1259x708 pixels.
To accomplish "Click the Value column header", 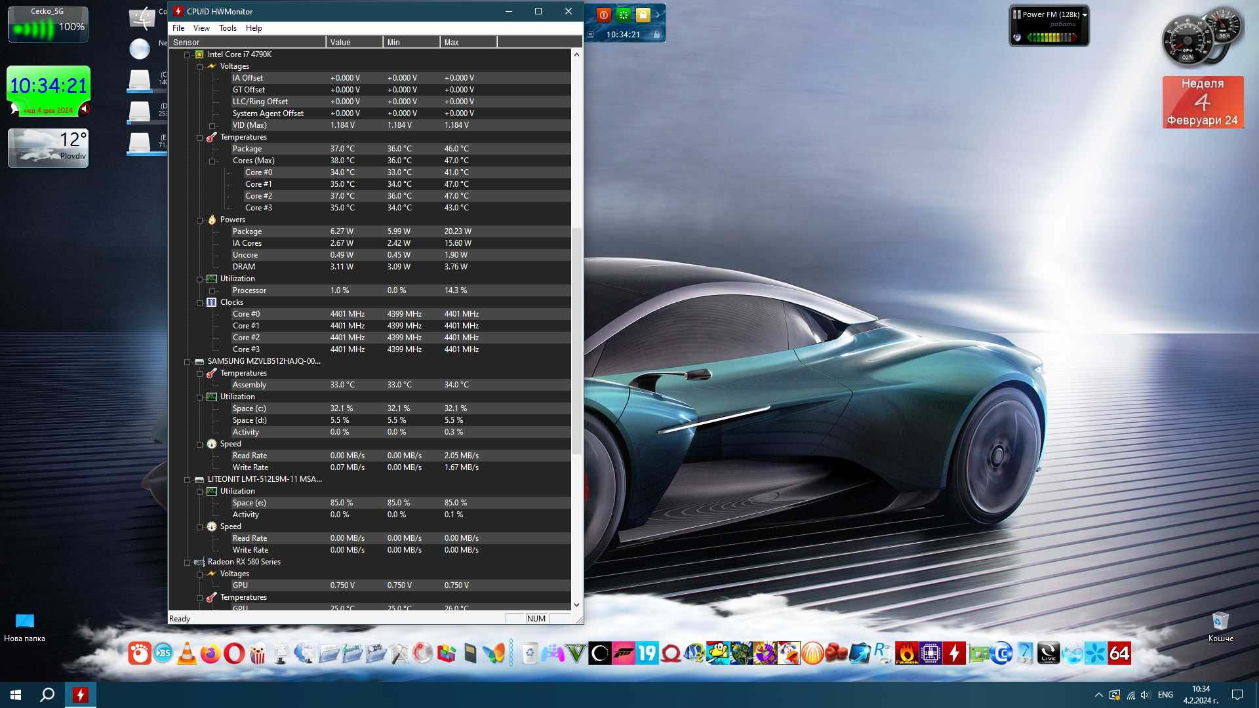I will point(354,42).
